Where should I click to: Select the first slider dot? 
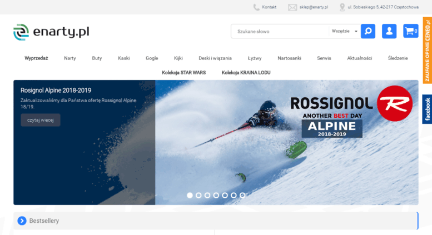point(190,196)
